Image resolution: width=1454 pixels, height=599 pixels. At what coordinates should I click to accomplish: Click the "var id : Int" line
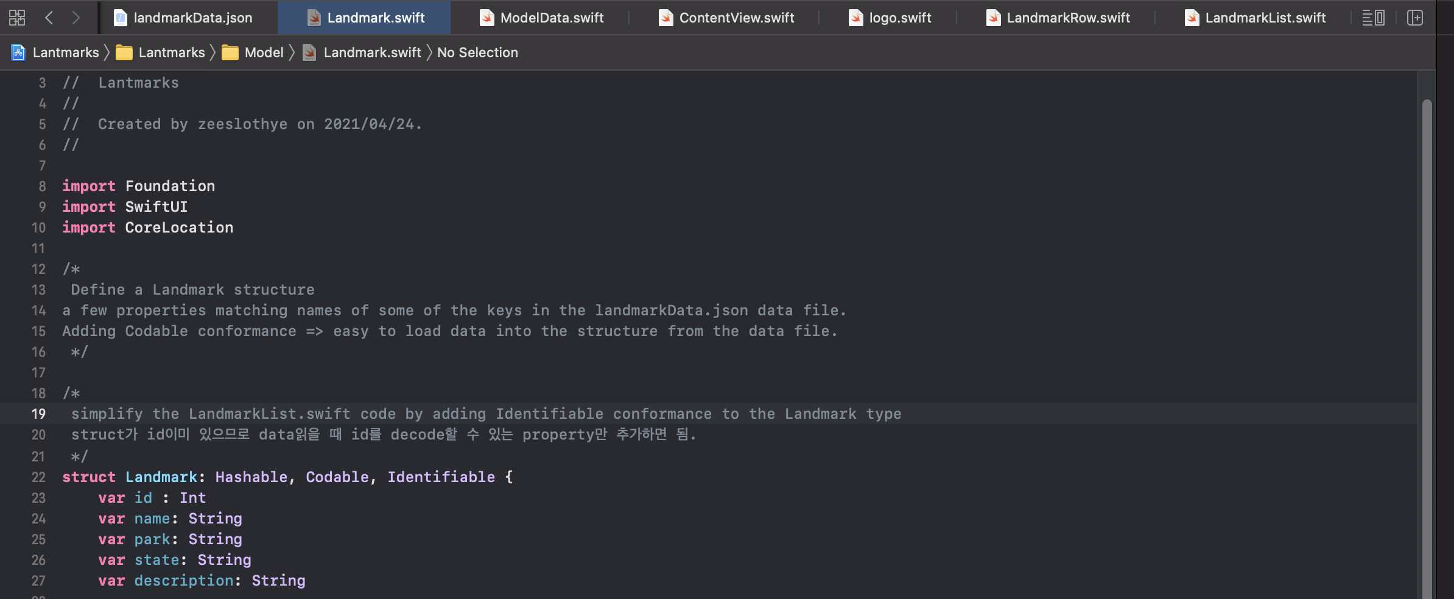click(152, 498)
